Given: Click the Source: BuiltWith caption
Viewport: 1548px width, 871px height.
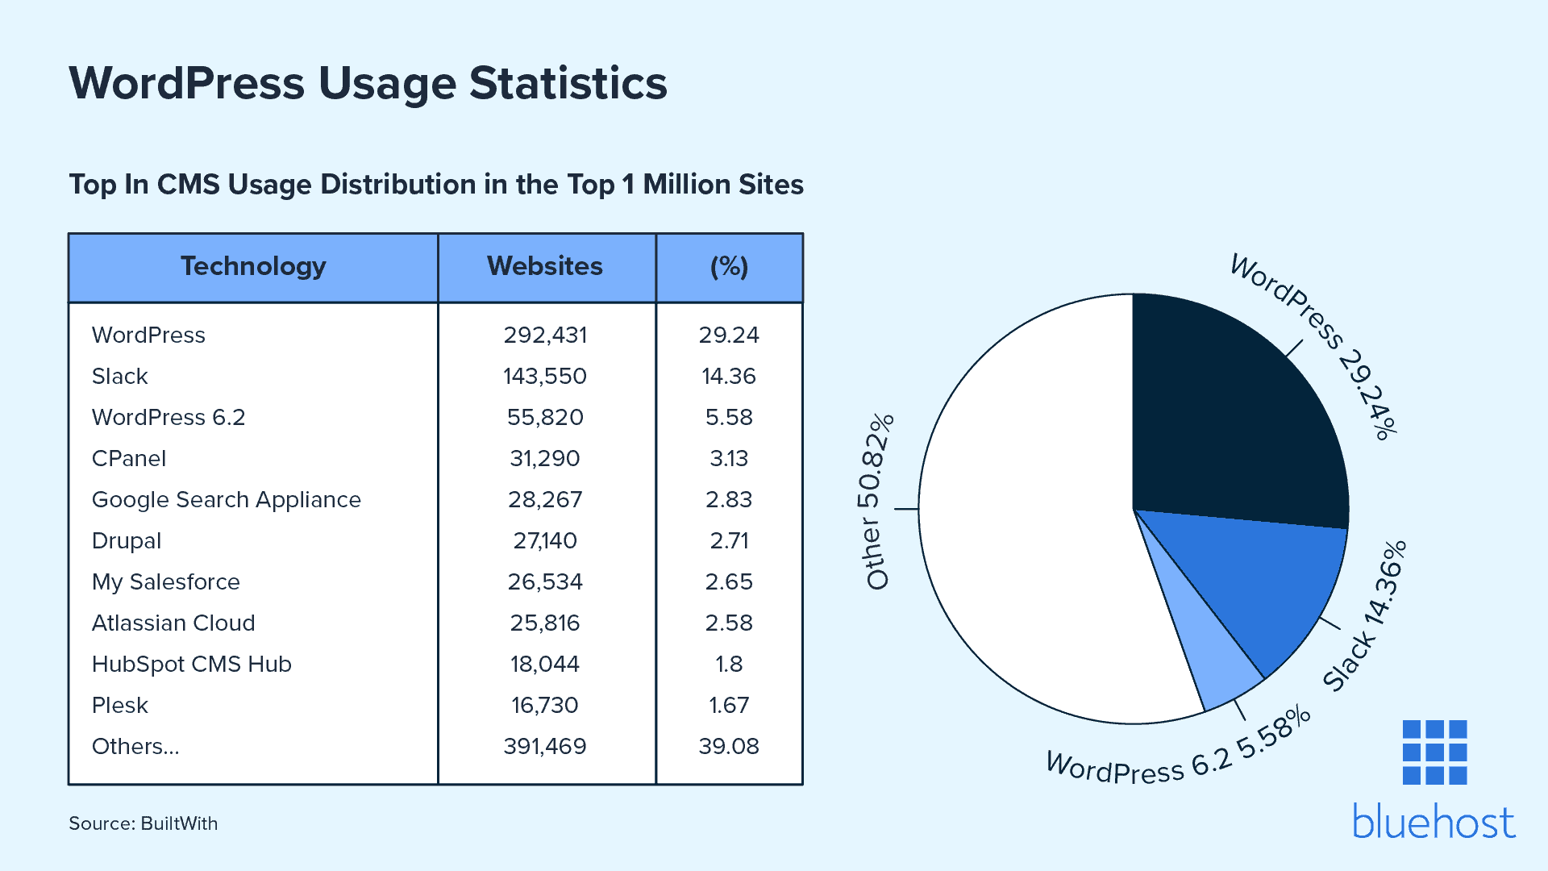Looking at the screenshot, I should pos(143,823).
